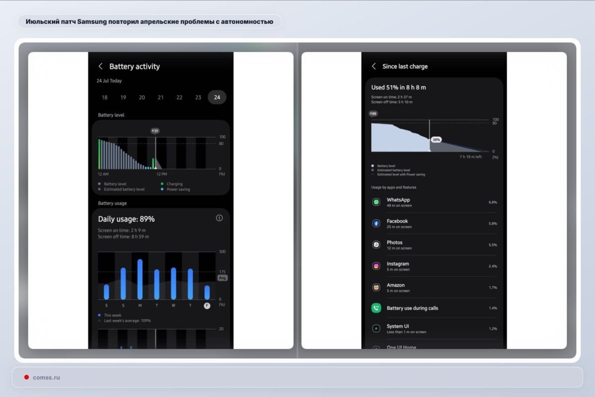Open Photos app icon in usage list
Viewport: 595px width, 397px height.
[376, 245]
